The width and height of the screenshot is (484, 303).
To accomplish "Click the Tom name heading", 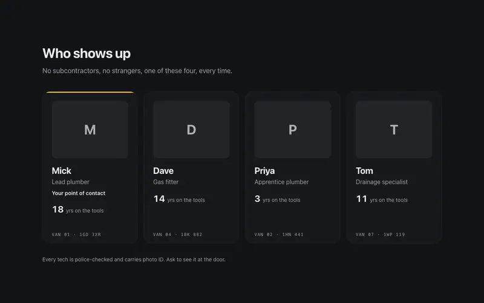I will [364, 171].
